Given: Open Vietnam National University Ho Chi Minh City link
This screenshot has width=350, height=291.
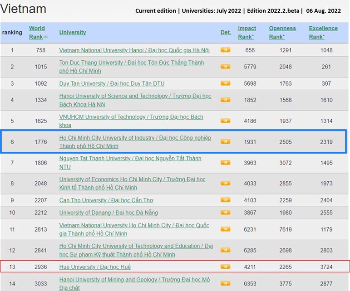Looking at the screenshot, I should pos(134,229).
